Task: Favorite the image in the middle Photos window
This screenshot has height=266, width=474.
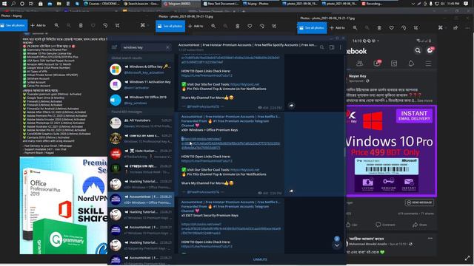Action: [x=250, y=27]
